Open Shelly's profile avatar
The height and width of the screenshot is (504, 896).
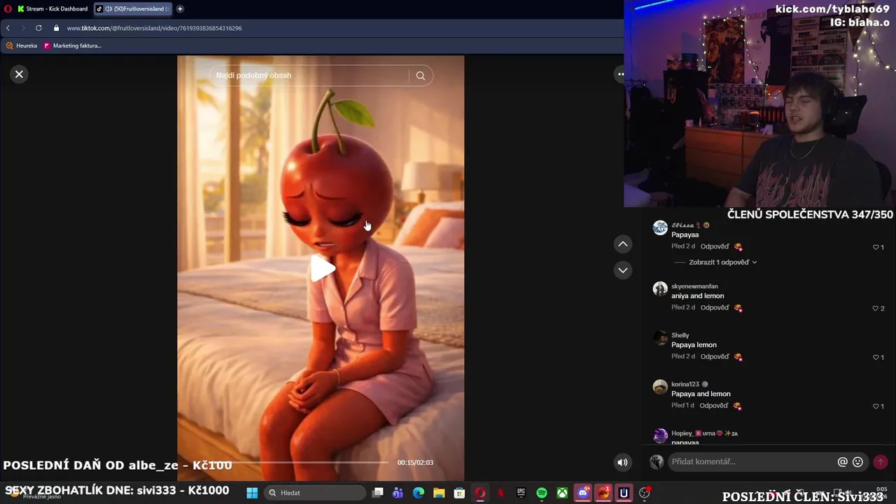pos(660,337)
